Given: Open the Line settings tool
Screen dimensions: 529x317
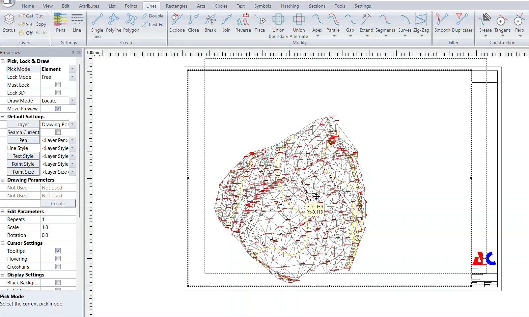Looking at the screenshot, I should [x=77, y=23].
